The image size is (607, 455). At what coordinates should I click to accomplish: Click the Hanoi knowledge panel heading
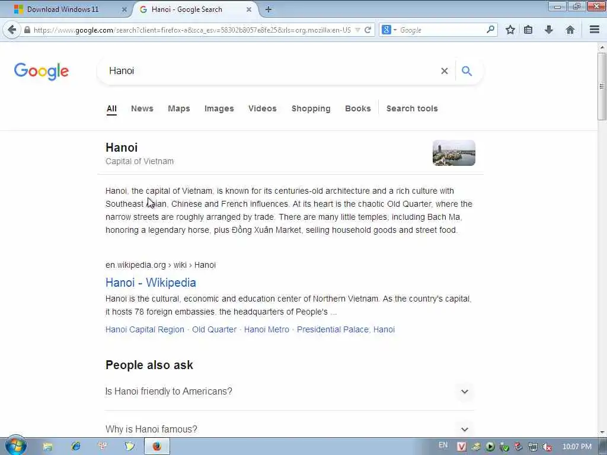pos(122,148)
